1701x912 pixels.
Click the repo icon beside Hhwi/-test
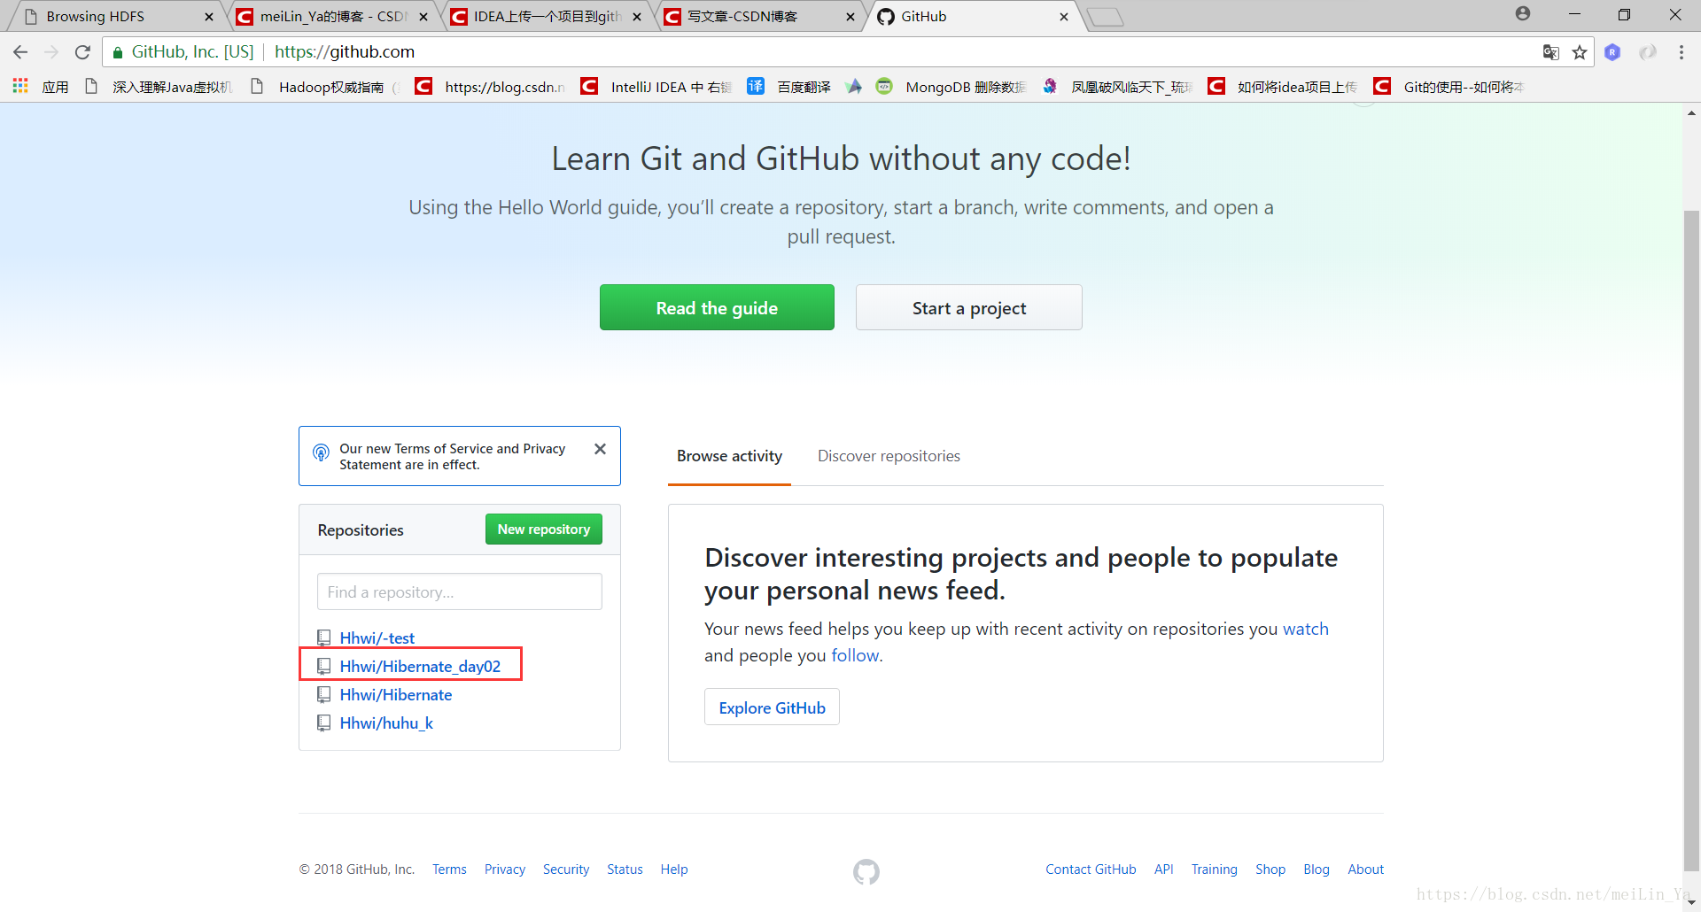(324, 638)
